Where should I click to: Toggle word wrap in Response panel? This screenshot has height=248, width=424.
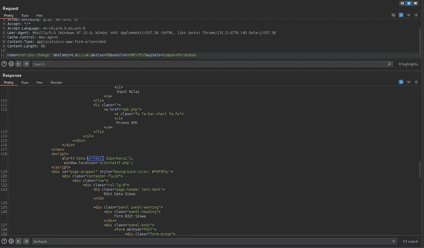401,82
